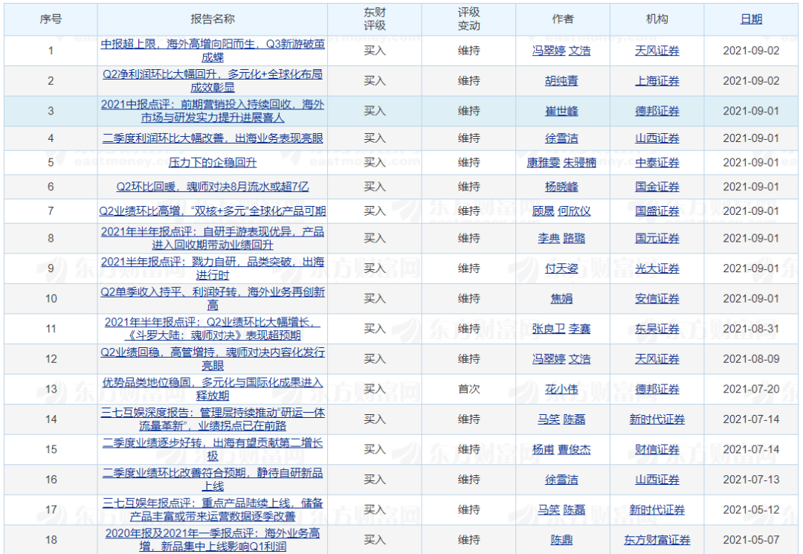Click author 张良卫
The height and width of the screenshot is (554, 803).
click(549, 329)
